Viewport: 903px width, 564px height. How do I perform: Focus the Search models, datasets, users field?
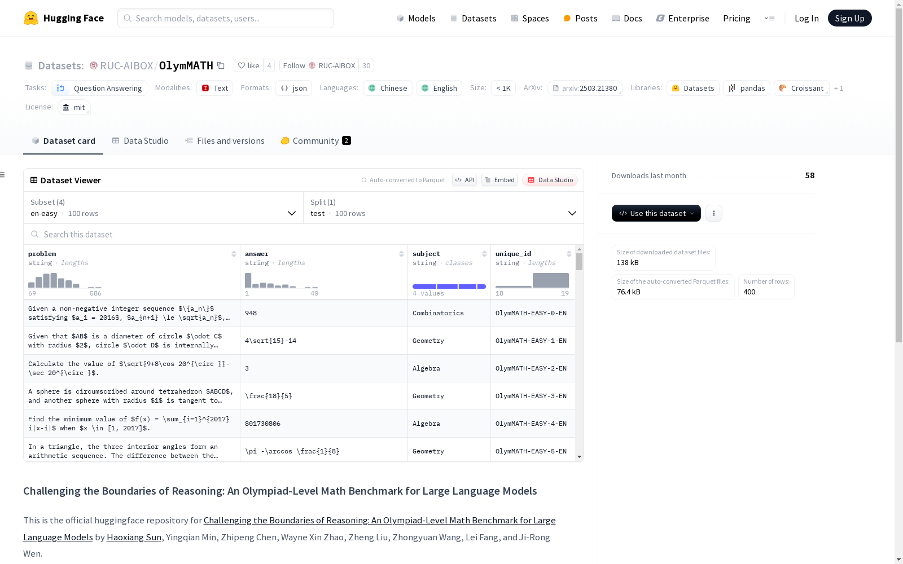tap(226, 18)
